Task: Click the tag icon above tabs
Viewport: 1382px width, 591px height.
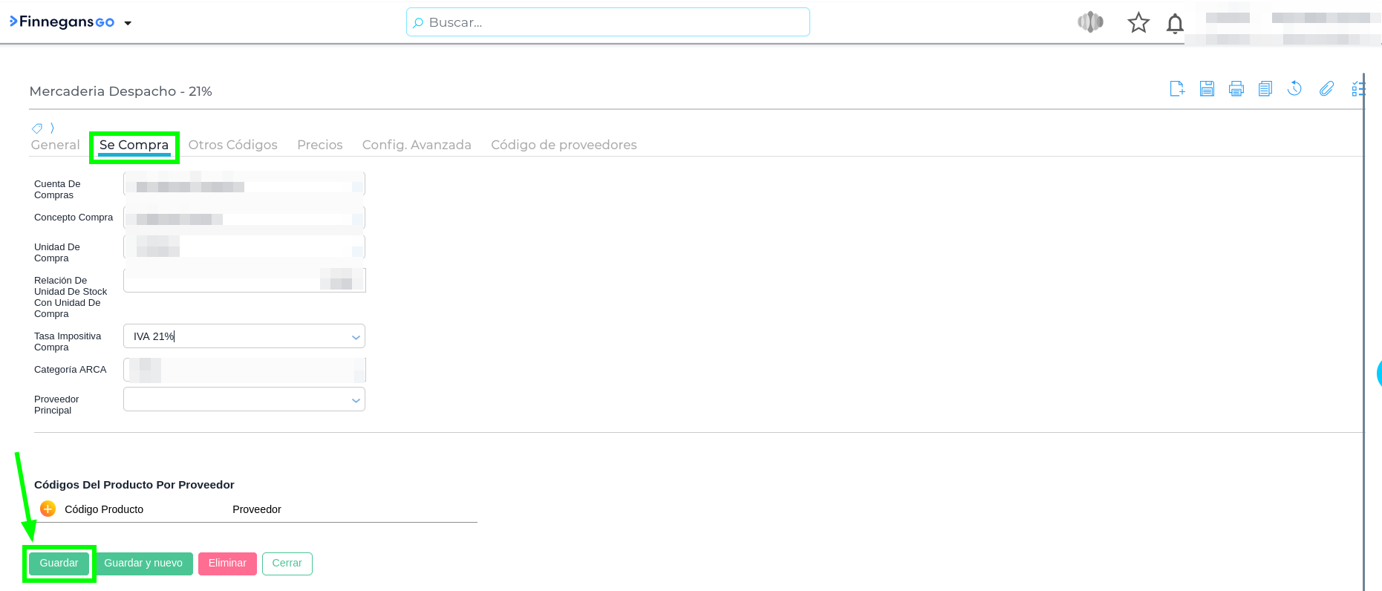Action: click(x=37, y=128)
